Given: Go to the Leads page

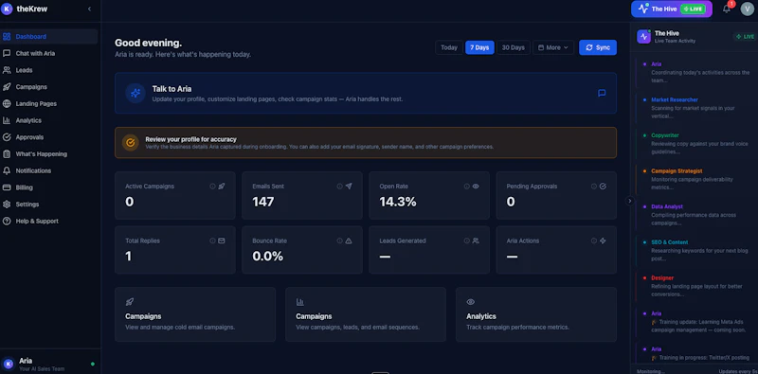Looking at the screenshot, I should [x=49, y=70].
